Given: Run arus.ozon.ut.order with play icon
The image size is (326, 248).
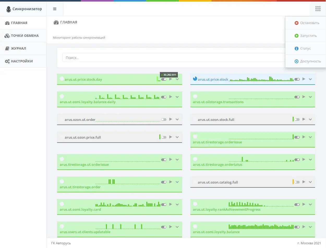Looking at the screenshot, I should click(x=171, y=119).
